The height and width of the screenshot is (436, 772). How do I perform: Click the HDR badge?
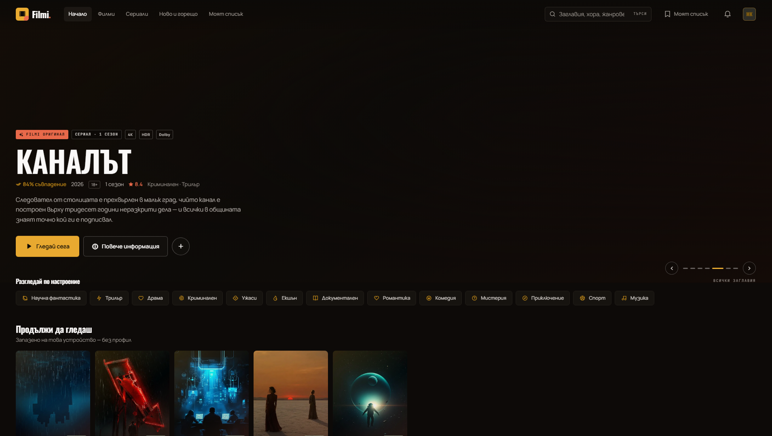click(x=146, y=135)
